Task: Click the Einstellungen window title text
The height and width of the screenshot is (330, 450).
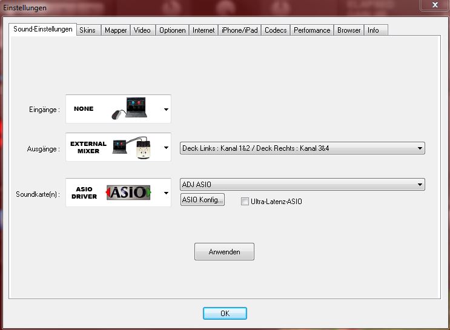Action: (x=25, y=8)
